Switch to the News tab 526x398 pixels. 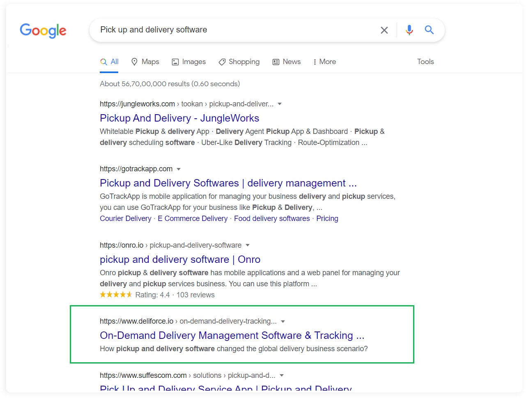pos(287,62)
